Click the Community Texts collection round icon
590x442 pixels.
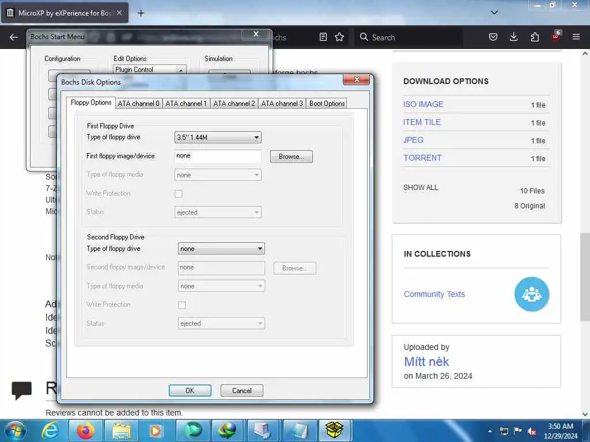click(532, 294)
